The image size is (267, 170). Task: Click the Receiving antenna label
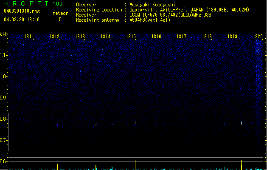tap(98, 20)
